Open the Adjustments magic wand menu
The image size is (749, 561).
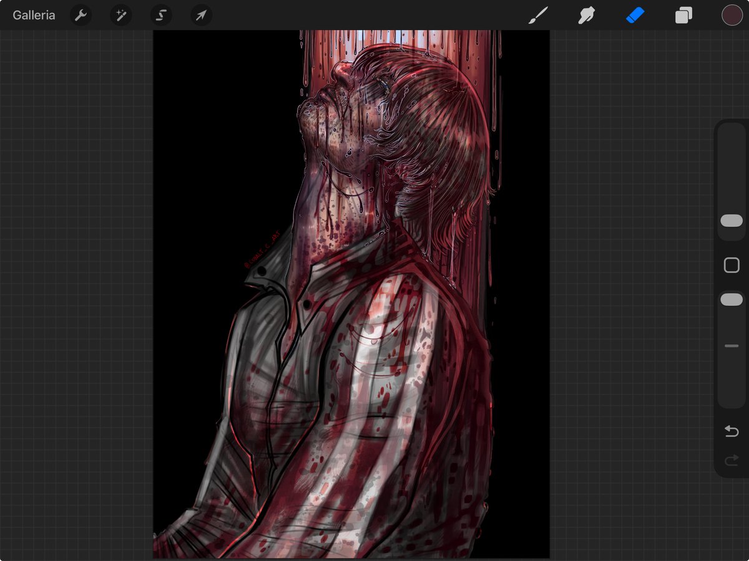tap(121, 15)
